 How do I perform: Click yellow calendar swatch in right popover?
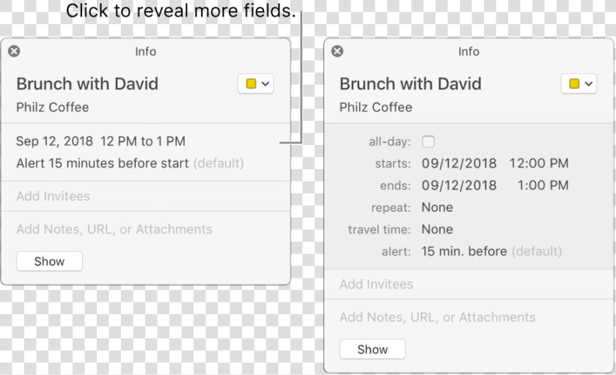[x=574, y=83]
